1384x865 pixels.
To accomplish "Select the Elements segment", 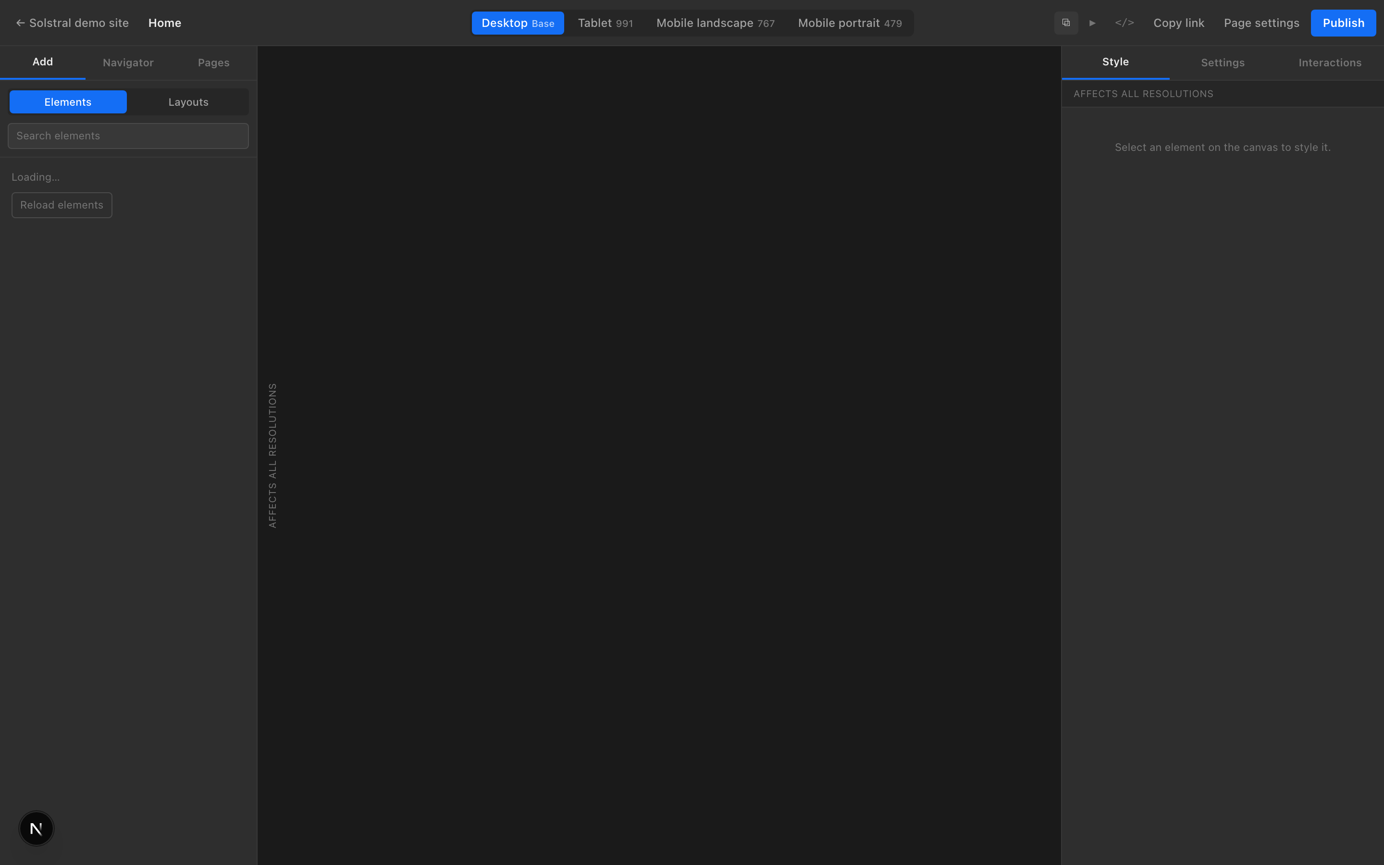I will click(68, 102).
